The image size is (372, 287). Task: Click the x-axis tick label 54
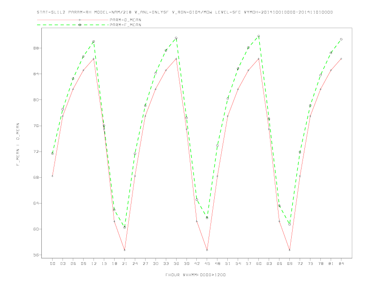pos(238,264)
